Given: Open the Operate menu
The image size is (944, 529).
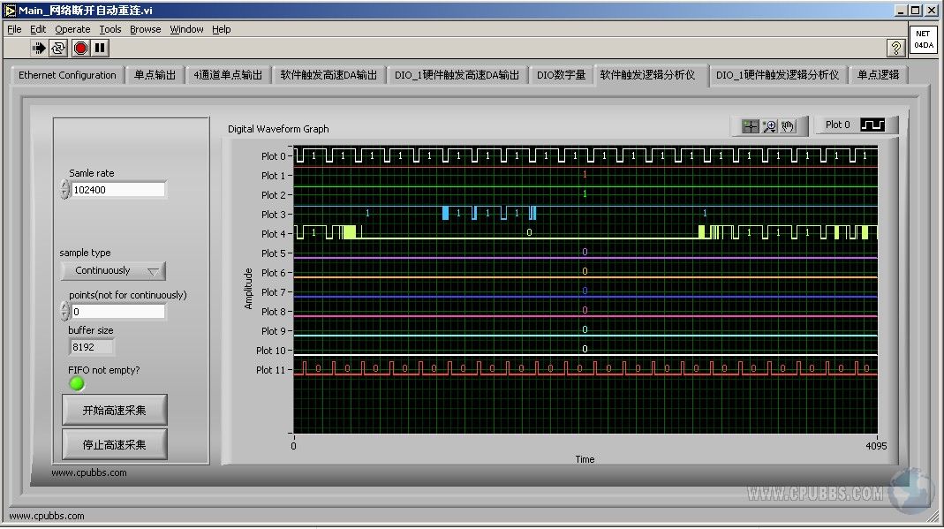Looking at the screenshot, I should [72, 29].
